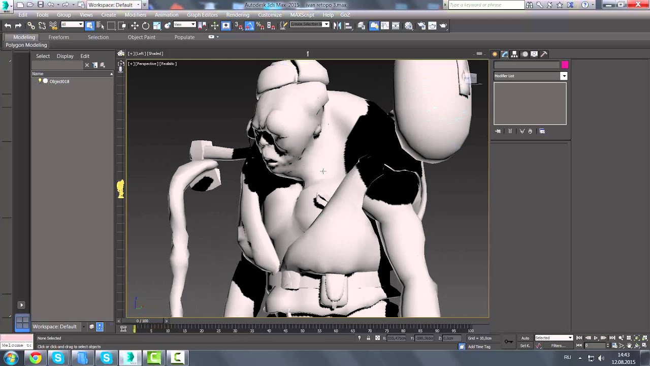Toggle the 3D Snaps button

(239, 25)
